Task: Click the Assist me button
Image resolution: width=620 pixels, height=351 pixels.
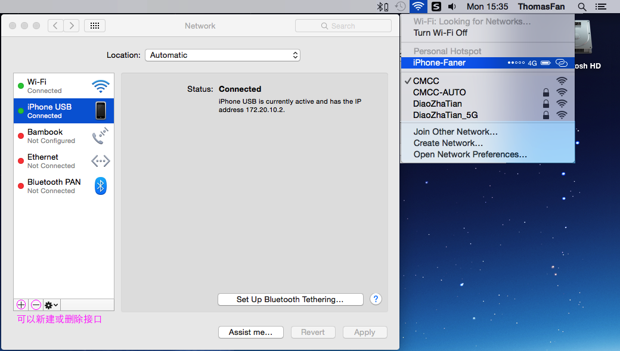Action: [251, 332]
